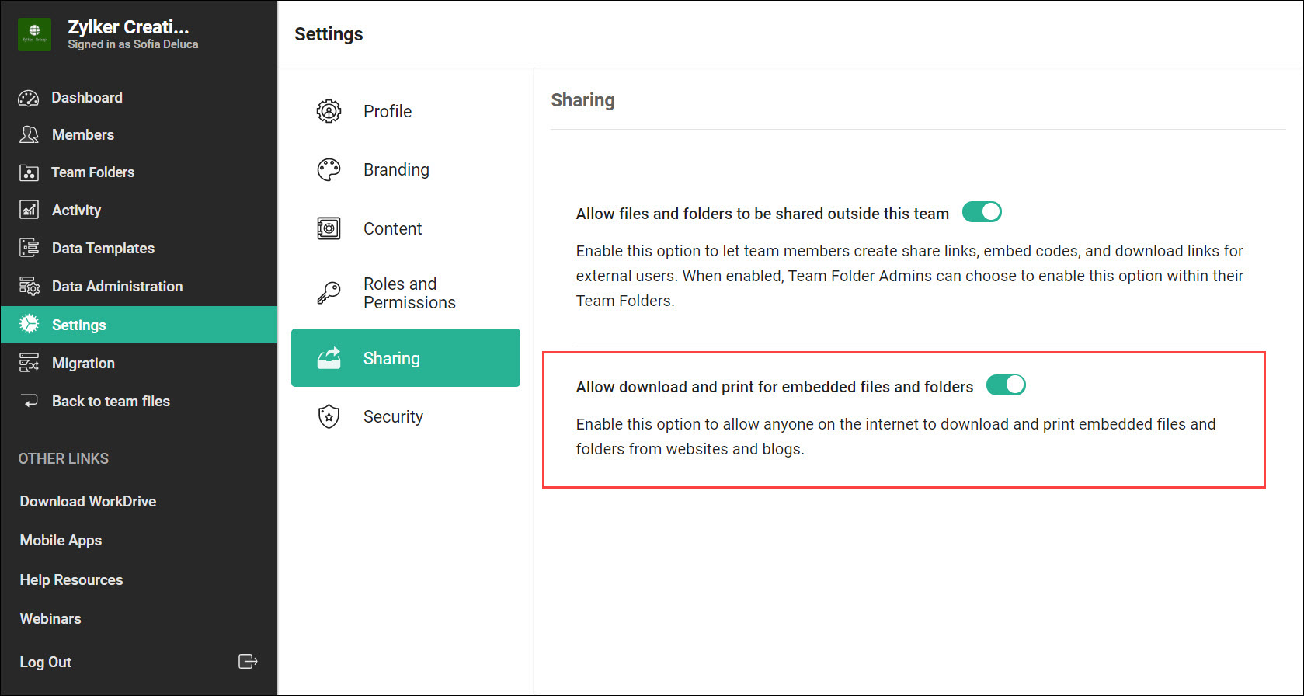
Task: Disable sharing files outside this team toggle
Action: point(982,212)
